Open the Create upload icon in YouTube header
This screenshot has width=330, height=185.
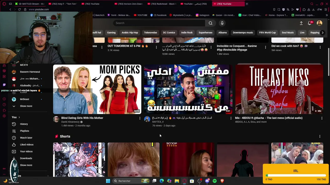click(301, 23)
